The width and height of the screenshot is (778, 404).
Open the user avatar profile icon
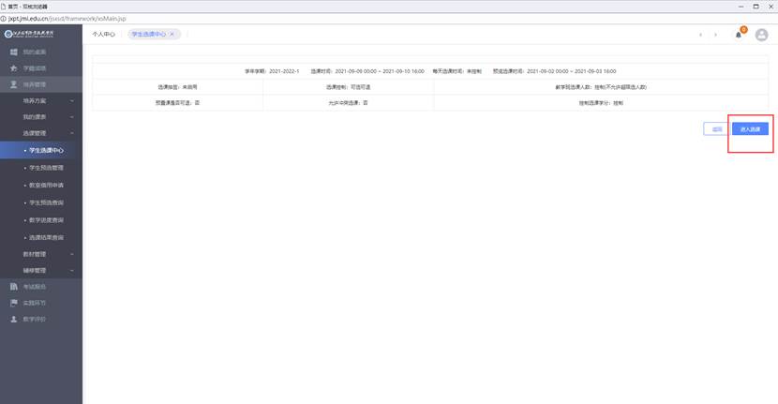point(761,35)
